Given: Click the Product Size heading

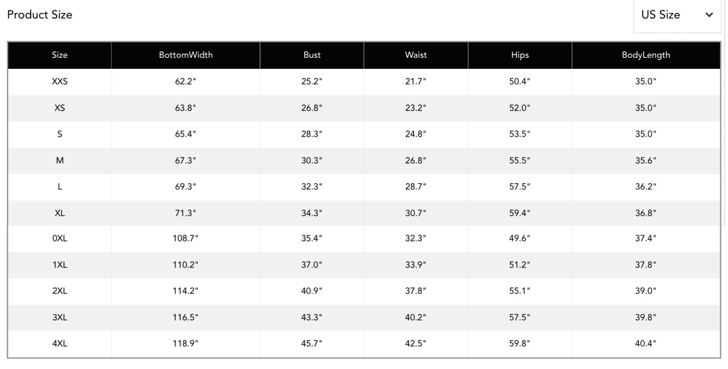Looking at the screenshot, I should pos(40,15).
